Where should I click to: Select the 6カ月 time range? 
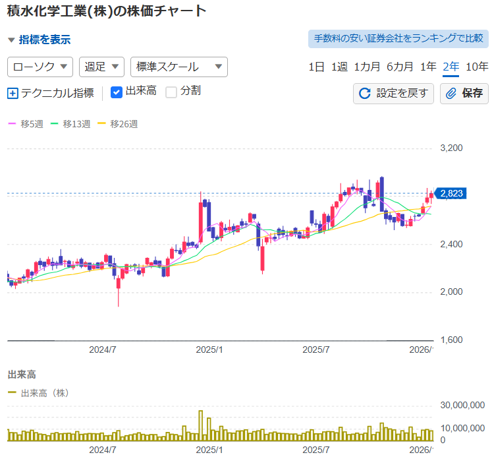tap(400, 67)
